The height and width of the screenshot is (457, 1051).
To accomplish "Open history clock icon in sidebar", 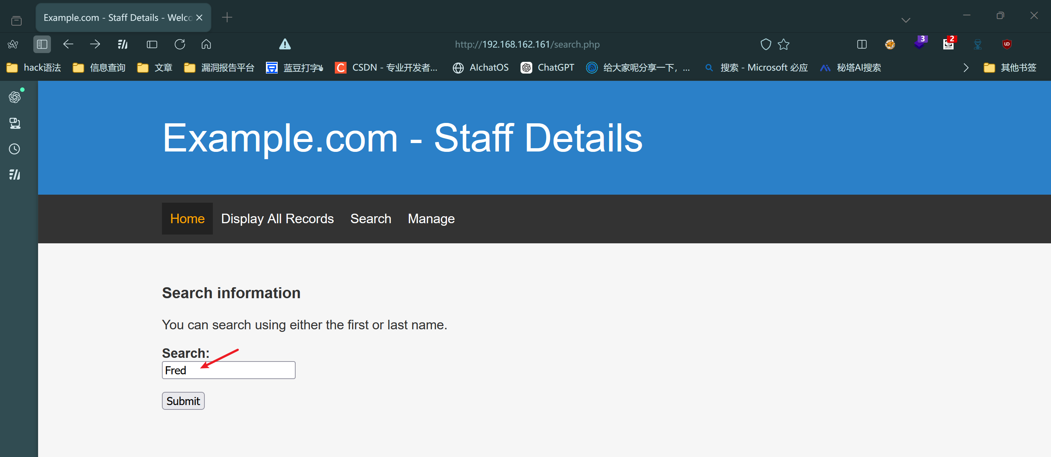I will (15, 149).
